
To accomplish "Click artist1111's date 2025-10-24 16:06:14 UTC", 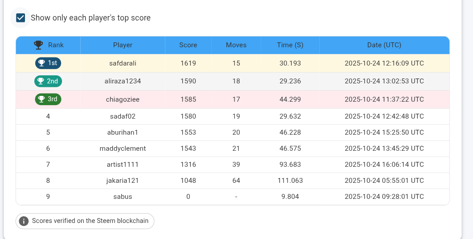I will point(384,165).
